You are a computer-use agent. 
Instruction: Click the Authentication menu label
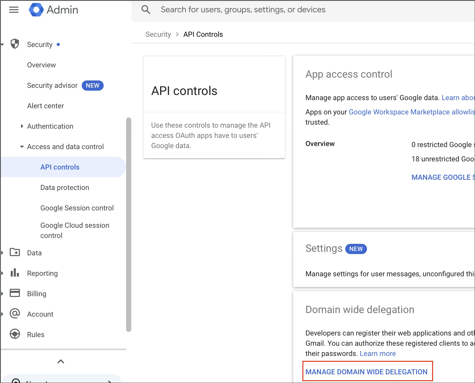point(50,126)
